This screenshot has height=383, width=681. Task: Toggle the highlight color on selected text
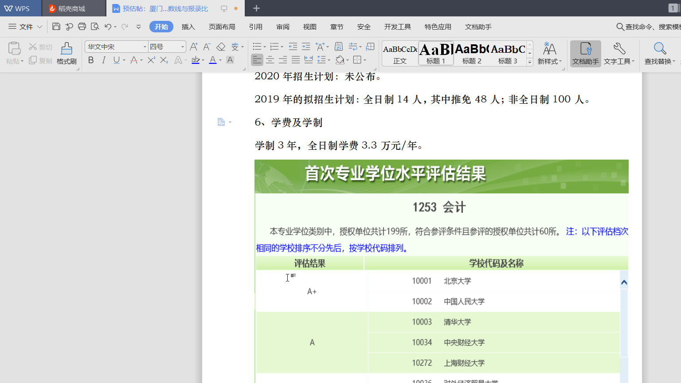[195, 60]
